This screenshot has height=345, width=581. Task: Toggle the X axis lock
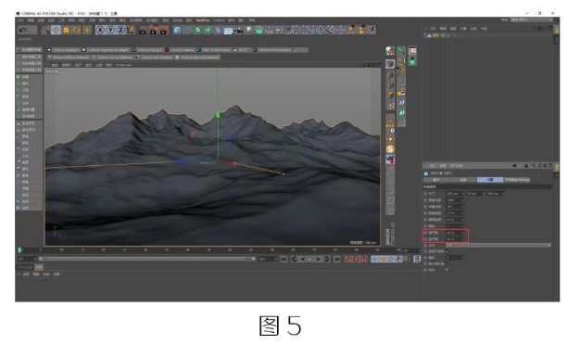(x=100, y=30)
